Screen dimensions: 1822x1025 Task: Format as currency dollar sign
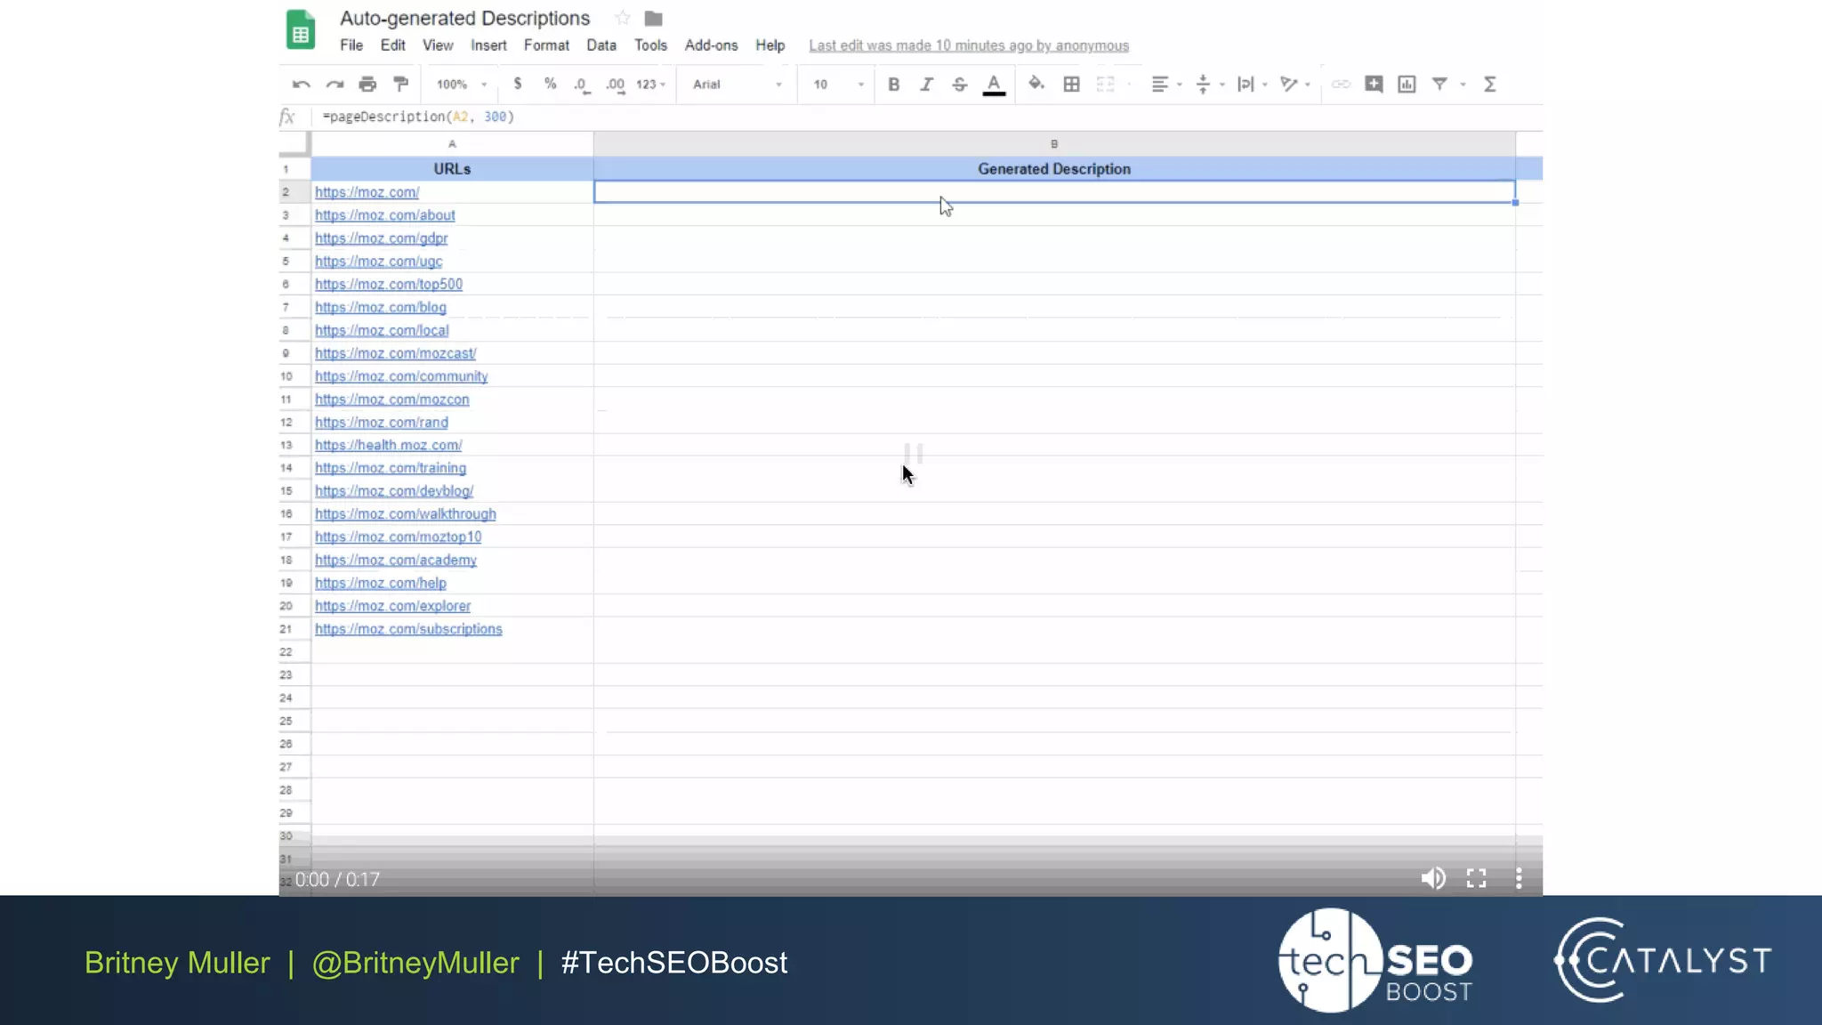coord(518,84)
